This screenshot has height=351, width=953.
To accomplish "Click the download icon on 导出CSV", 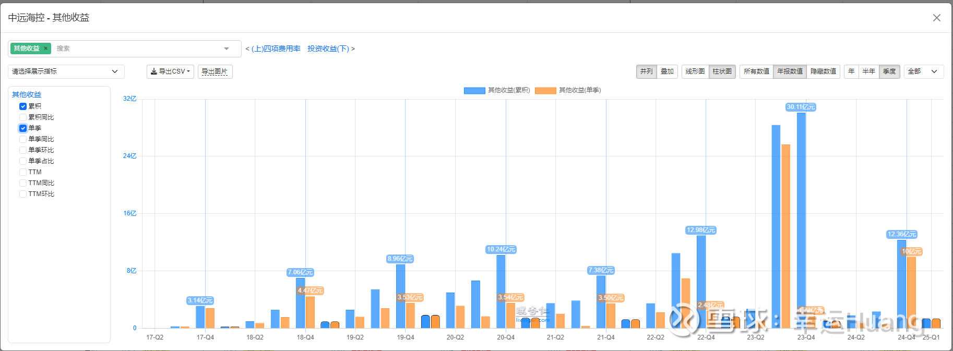I will click(x=154, y=71).
